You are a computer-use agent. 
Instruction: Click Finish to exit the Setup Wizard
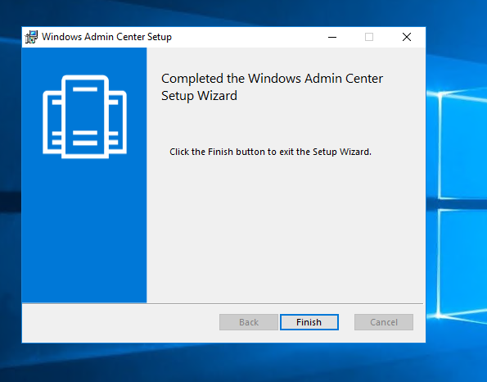pos(309,322)
